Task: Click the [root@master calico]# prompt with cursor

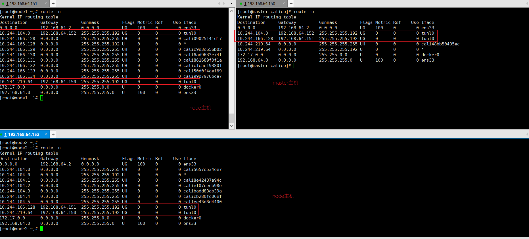Action: (x=267, y=66)
